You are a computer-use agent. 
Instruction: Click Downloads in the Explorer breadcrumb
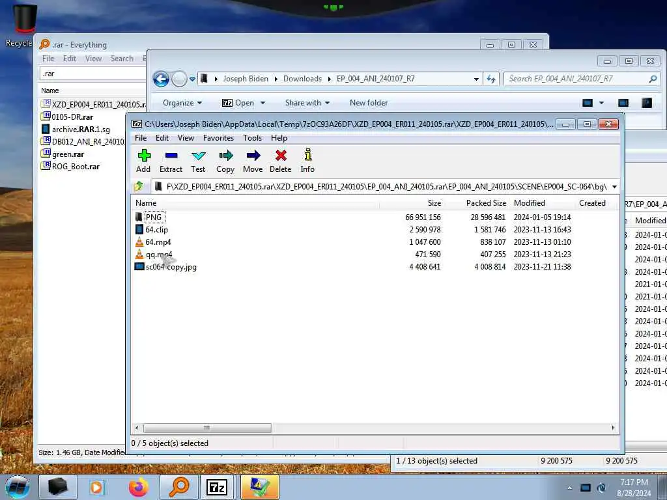[302, 79]
